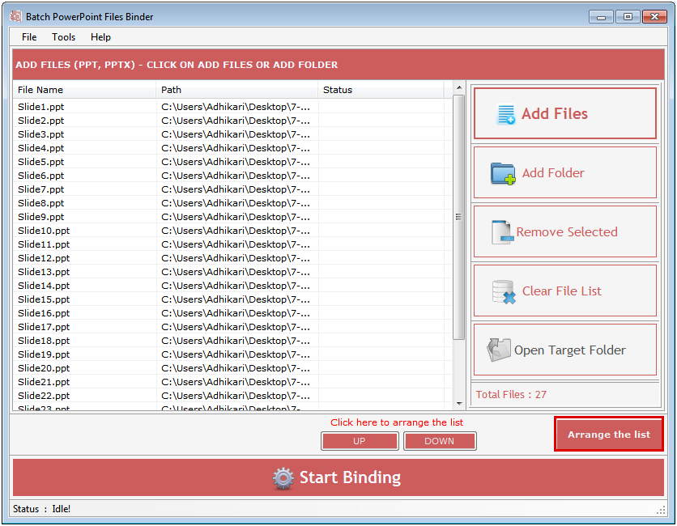Viewport: 677px width, 526px height.
Task: Click the Open Target Folder icon
Action: pos(499,350)
